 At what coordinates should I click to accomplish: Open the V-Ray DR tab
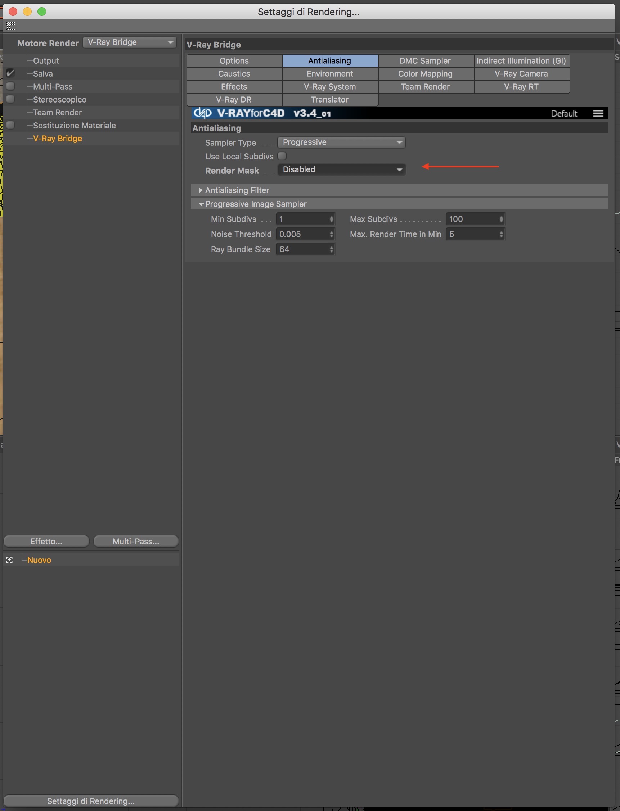[x=234, y=100]
